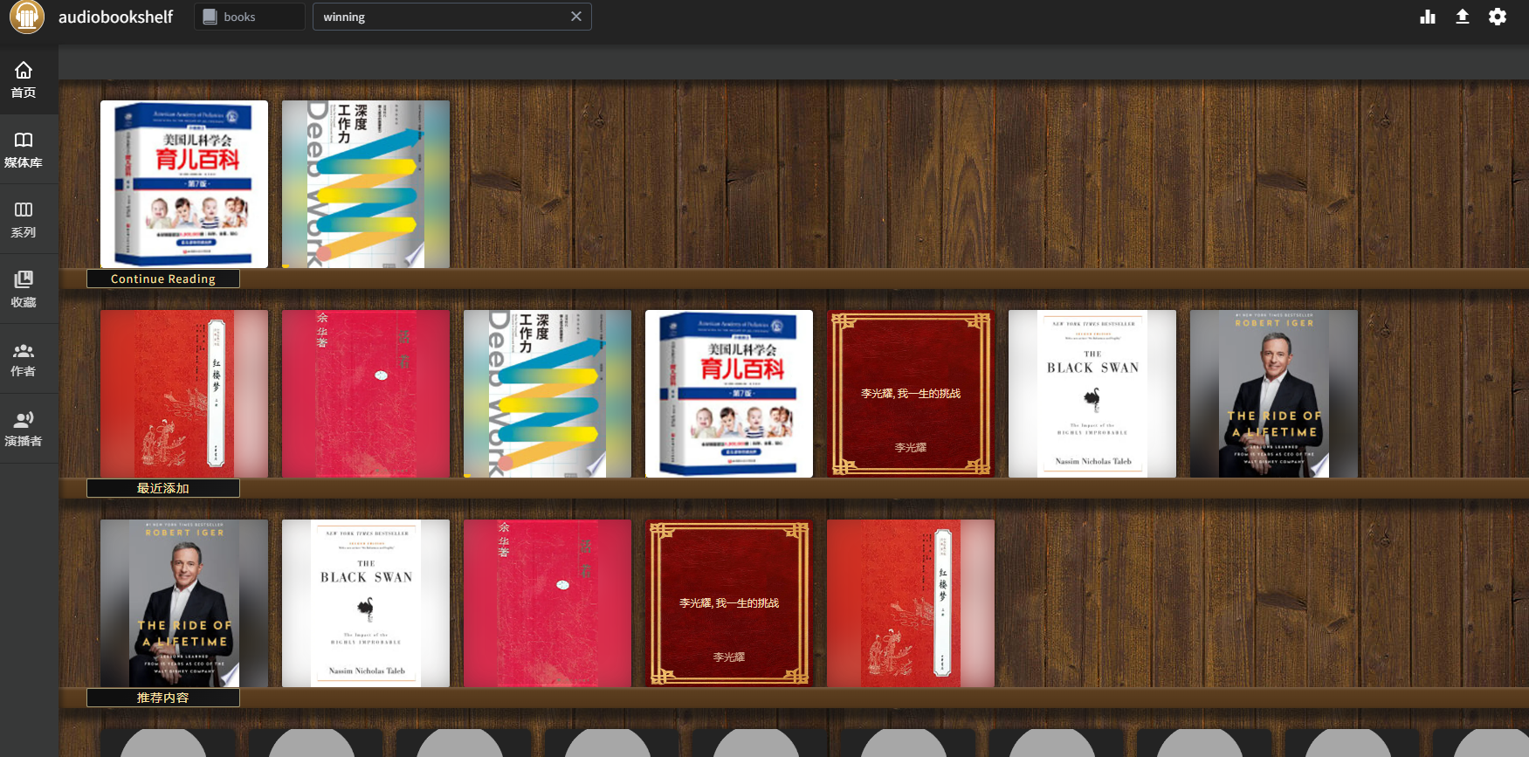The width and height of the screenshot is (1529, 757).
Task: Open 红楼梦 book in 最近添加 shelf
Action: (x=184, y=394)
